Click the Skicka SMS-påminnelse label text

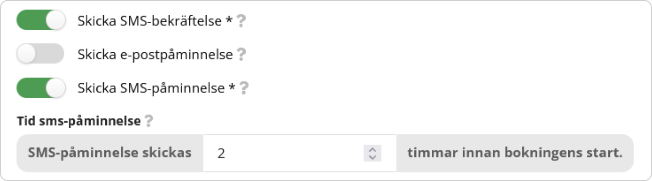coord(151,88)
